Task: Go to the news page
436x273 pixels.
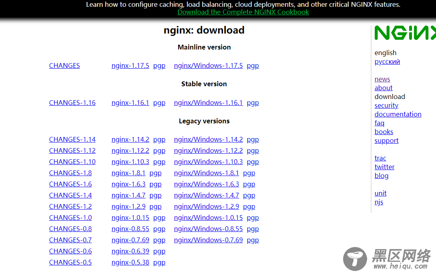Action: (382, 79)
